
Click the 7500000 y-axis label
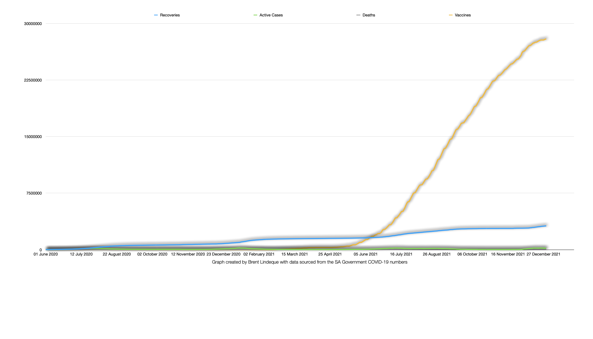click(34, 193)
